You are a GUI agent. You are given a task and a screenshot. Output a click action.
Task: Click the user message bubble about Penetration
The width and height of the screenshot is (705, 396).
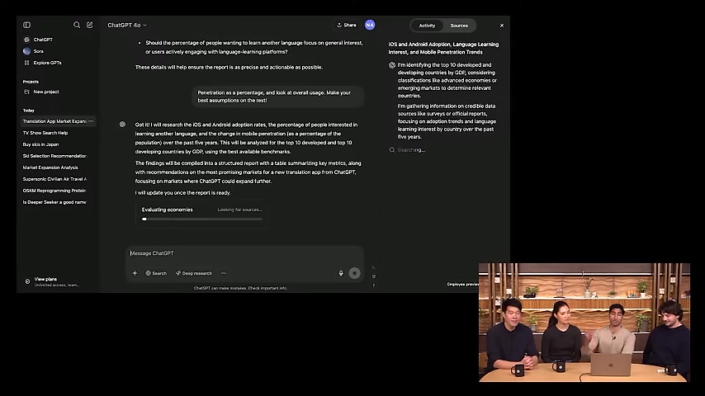coord(277,97)
